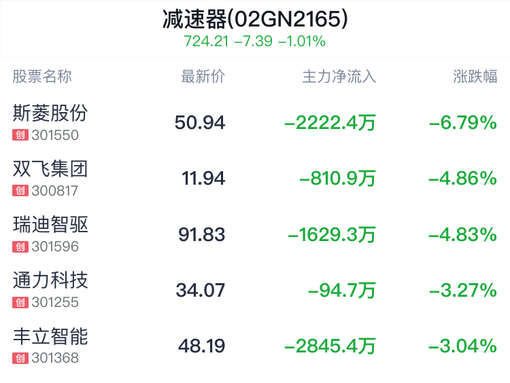Sort by the 最新价 column header
Viewport: 510px width, 383px height.
pos(203,77)
